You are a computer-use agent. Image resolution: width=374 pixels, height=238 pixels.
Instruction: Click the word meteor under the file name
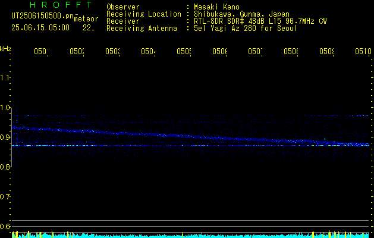tap(86, 19)
